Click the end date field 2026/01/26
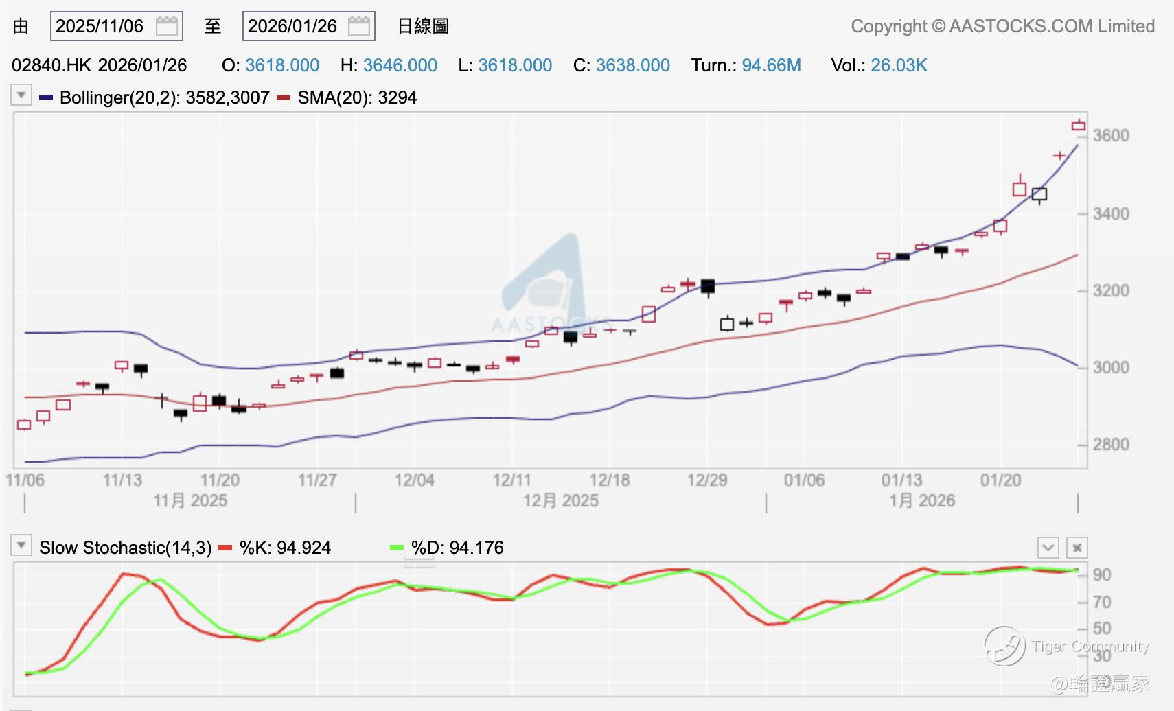 tap(292, 27)
